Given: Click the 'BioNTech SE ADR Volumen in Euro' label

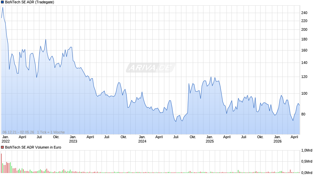Looking at the screenshot, I should click(33, 147).
